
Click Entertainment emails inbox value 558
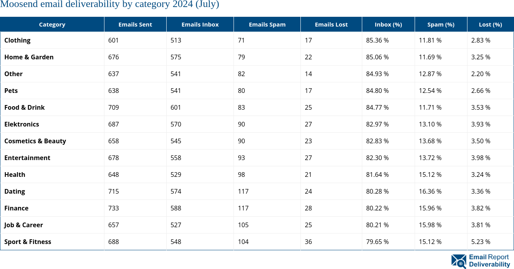(x=176, y=158)
